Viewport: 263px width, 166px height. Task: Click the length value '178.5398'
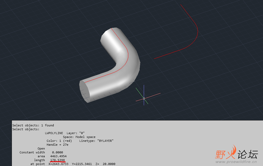coord(58,160)
